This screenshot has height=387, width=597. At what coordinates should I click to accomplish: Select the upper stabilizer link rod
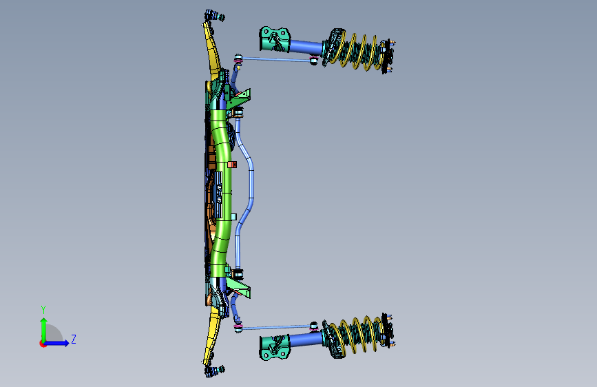click(x=277, y=59)
